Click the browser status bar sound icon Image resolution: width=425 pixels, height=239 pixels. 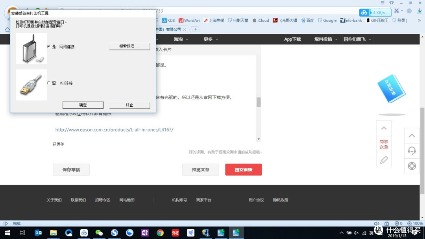pyautogui.click(x=377, y=224)
